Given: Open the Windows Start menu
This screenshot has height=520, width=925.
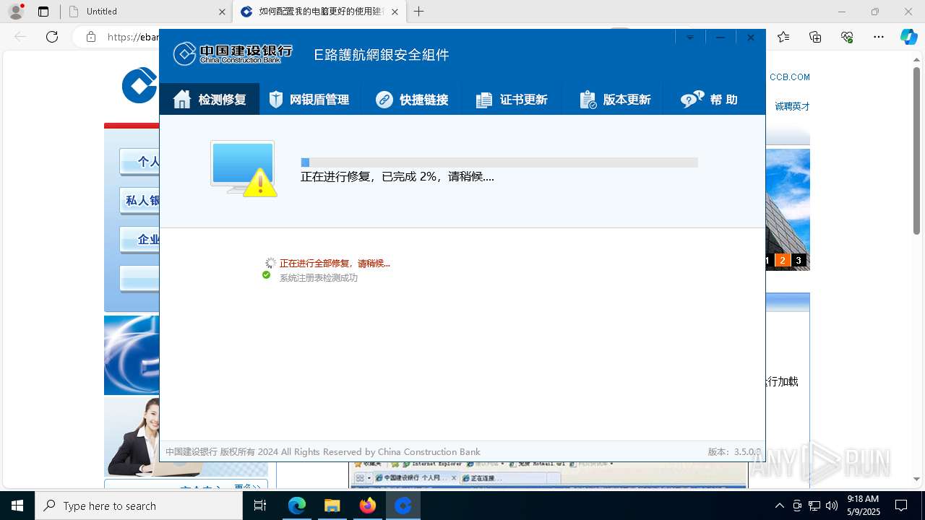Looking at the screenshot, I should tap(17, 506).
